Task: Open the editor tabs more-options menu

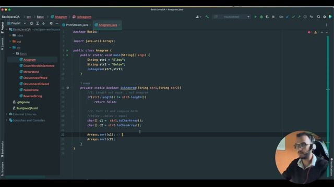Action: click(327, 25)
